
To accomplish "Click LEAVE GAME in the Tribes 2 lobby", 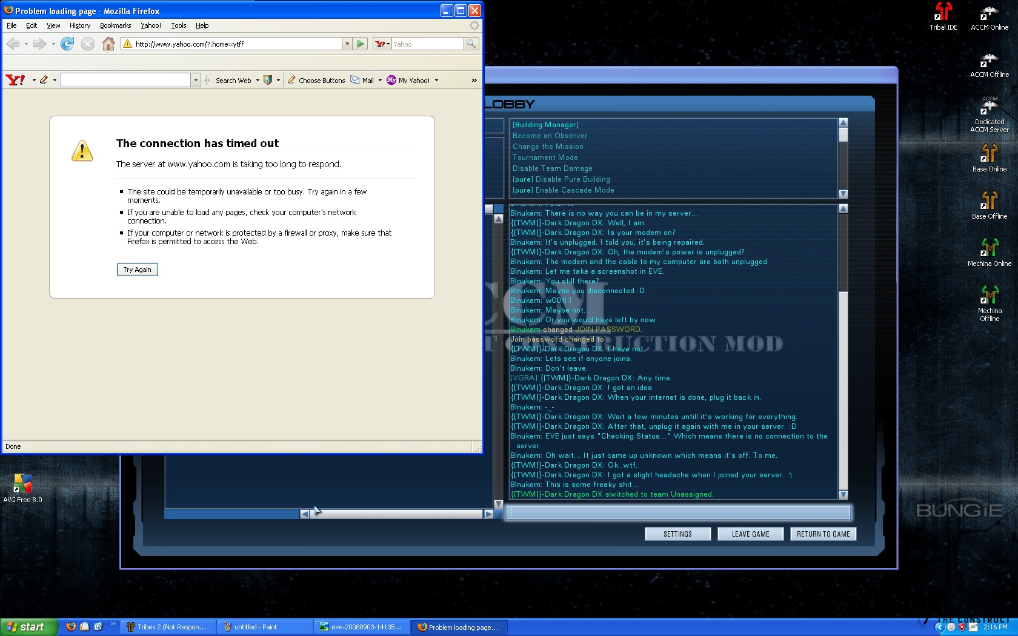I will pyautogui.click(x=750, y=534).
